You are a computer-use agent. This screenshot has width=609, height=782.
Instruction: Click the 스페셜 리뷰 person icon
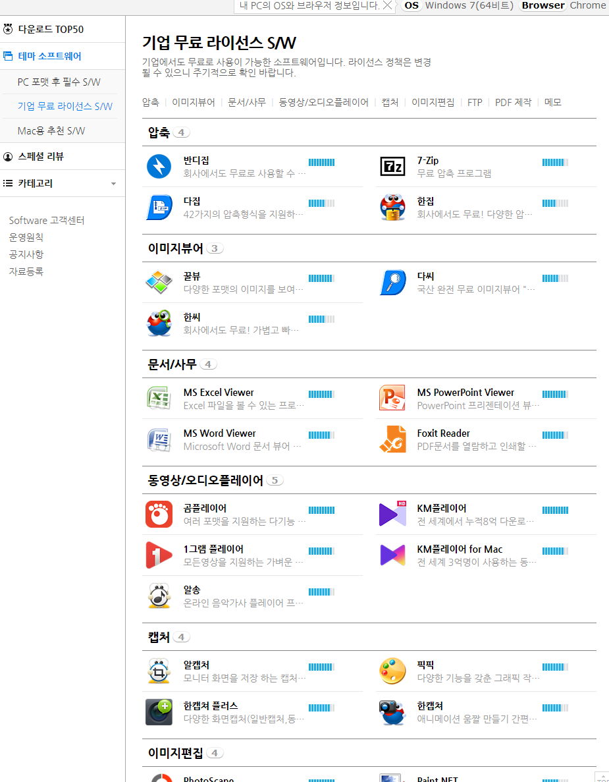coord(8,157)
